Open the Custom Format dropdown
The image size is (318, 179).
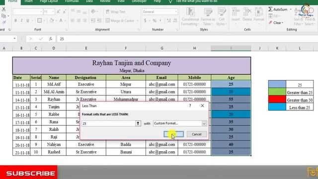204,123
